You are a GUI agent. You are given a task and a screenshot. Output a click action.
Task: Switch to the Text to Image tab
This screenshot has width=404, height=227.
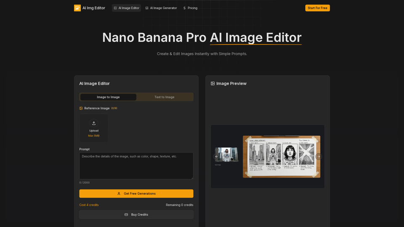165,97
